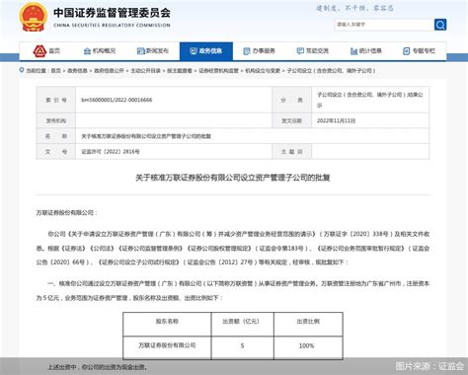Click the search magnifier button

pos(440,25)
